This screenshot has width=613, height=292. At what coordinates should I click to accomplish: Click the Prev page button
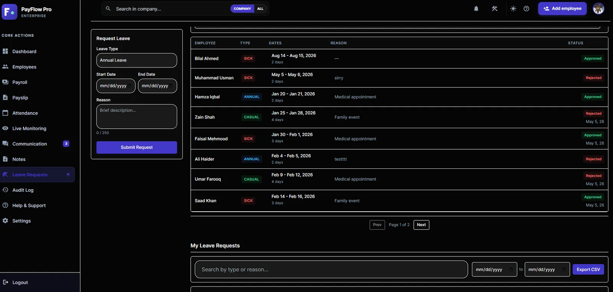[377, 225]
